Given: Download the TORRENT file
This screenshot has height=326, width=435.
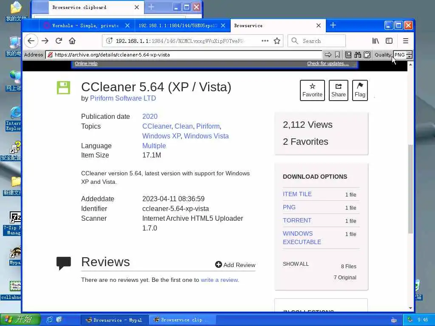Looking at the screenshot, I should point(297,220).
